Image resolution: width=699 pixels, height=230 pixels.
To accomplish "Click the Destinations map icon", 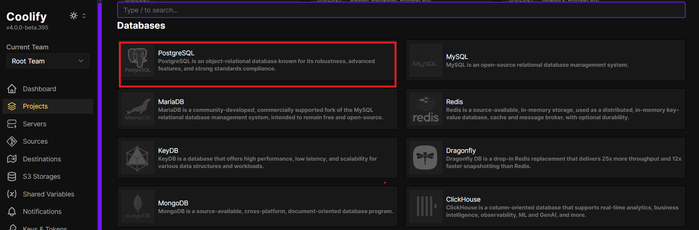I will coord(12,159).
